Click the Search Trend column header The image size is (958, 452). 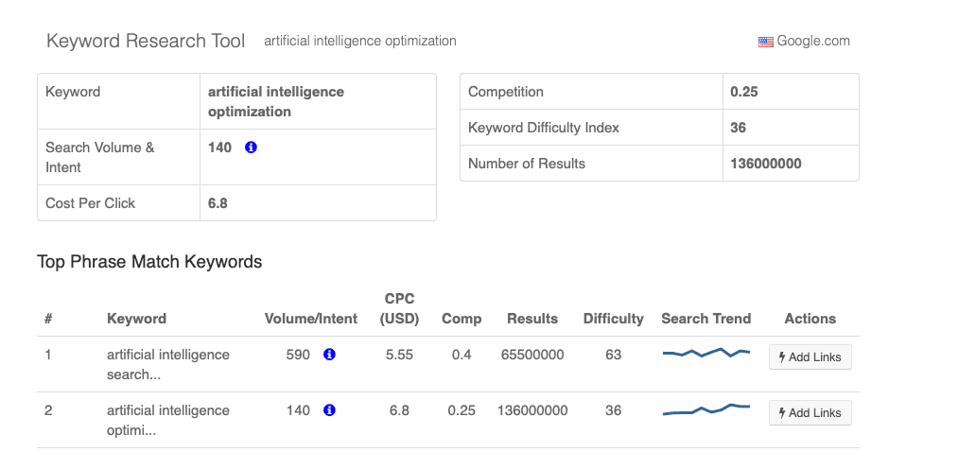point(705,319)
